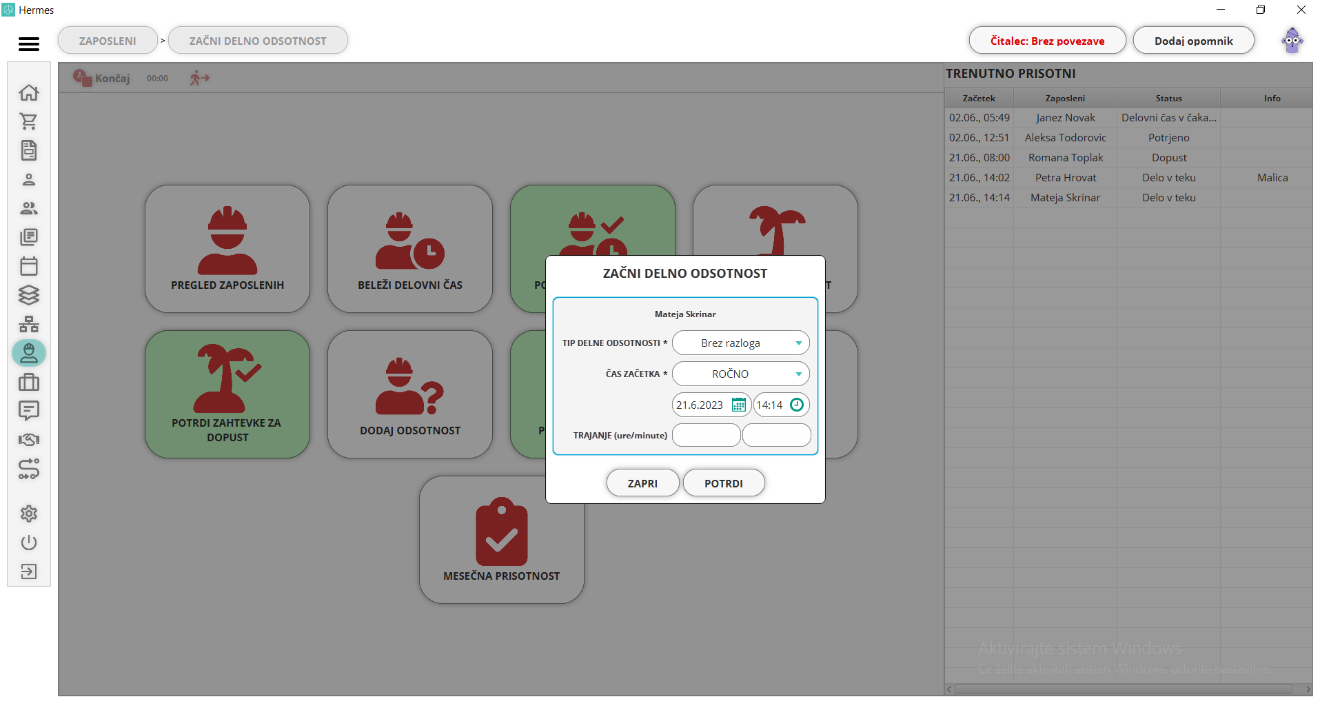
Task: Click the Končaj stop-clock icon
Action: click(x=83, y=78)
